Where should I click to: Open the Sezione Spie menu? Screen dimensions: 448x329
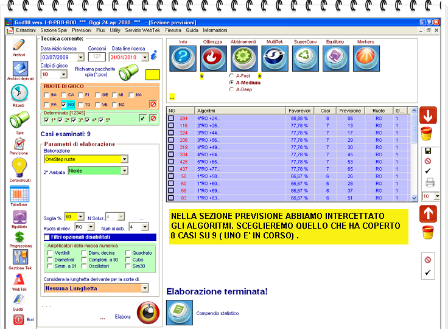[54, 30]
